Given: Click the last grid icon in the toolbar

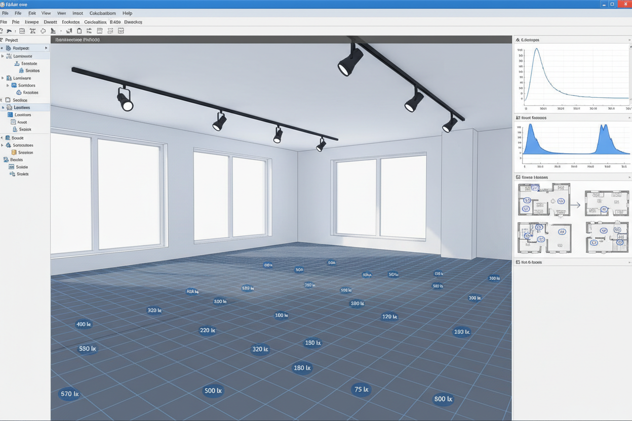Looking at the screenshot, I should 121,31.
